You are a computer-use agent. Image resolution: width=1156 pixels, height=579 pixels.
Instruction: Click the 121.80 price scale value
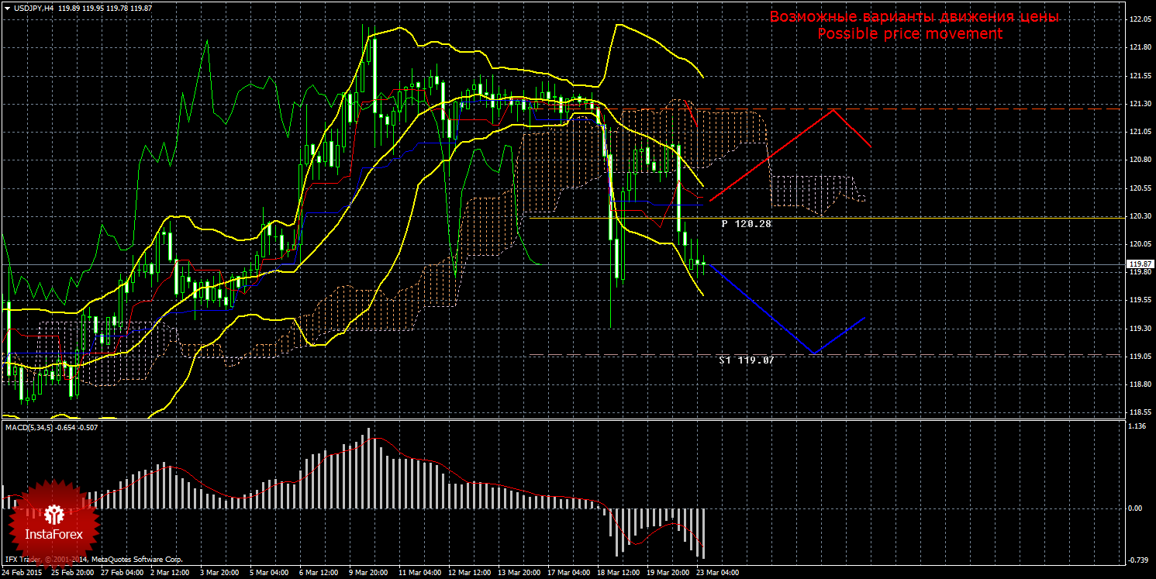1139,47
